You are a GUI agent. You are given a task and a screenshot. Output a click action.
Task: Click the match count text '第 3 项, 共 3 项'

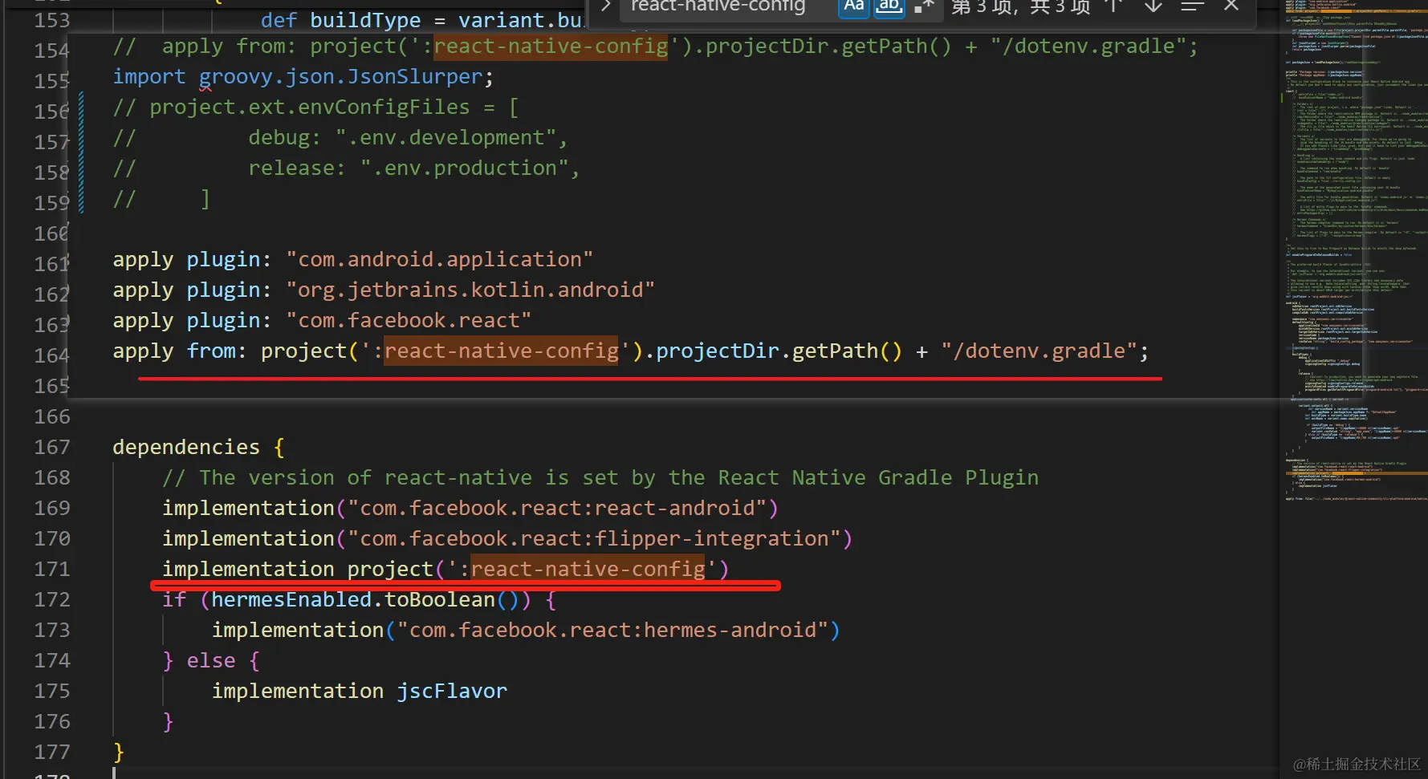(1021, 7)
